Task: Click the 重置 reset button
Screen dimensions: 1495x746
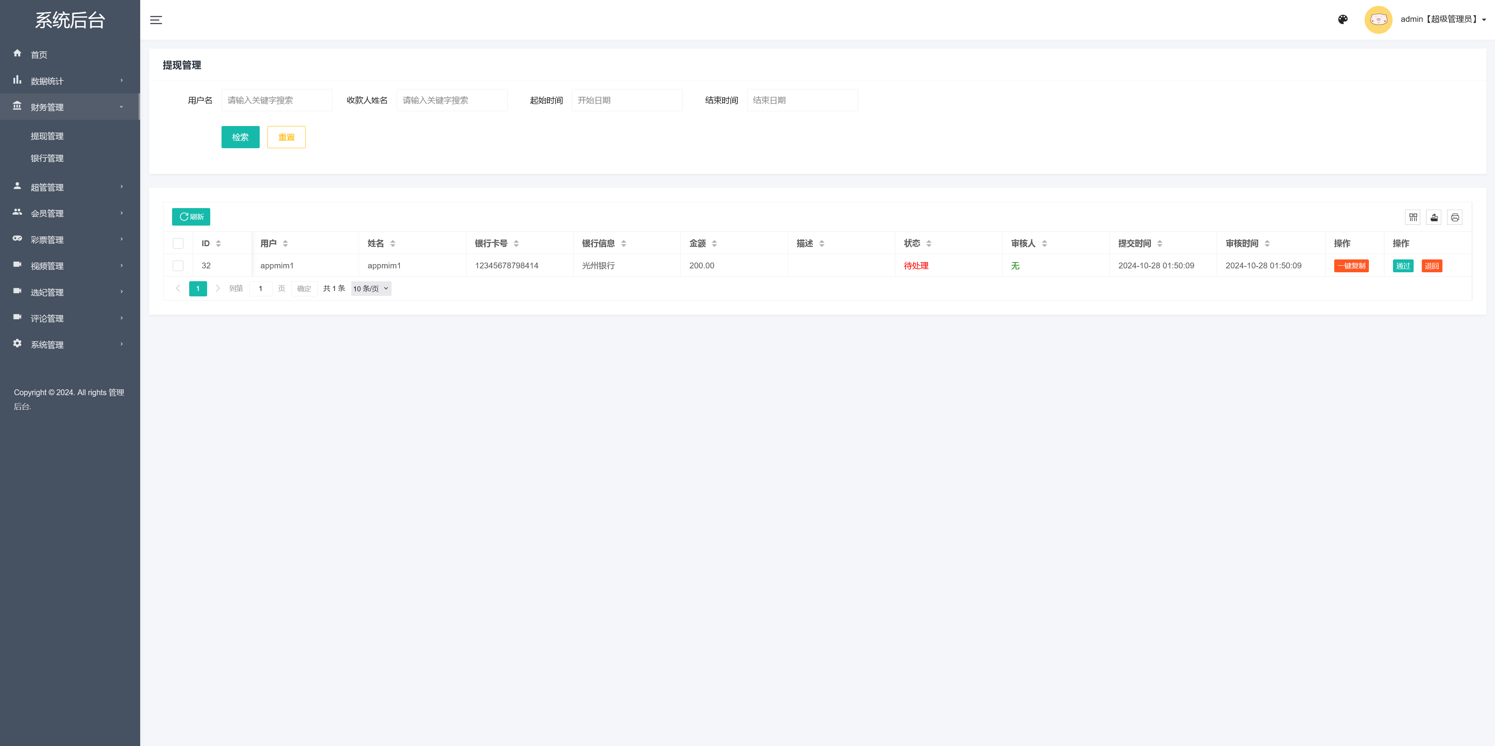Action: pyautogui.click(x=286, y=137)
